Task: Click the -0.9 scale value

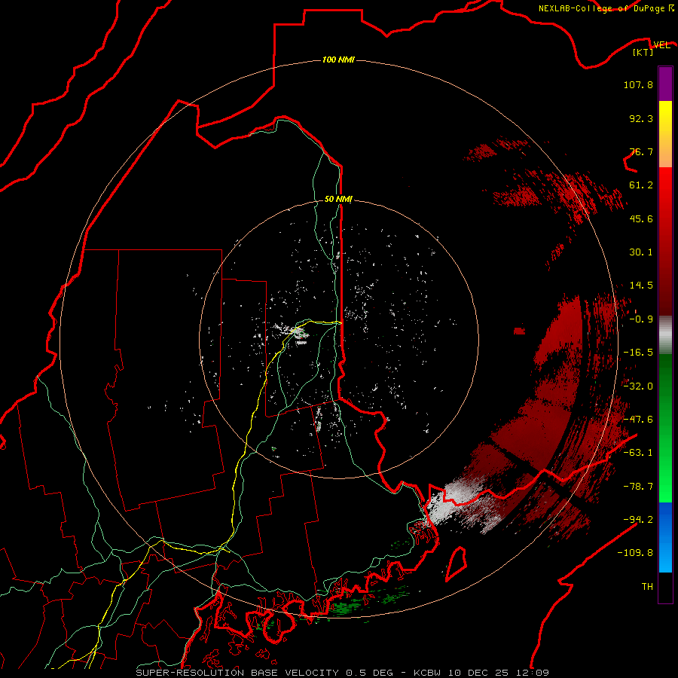Action: click(x=641, y=319)
